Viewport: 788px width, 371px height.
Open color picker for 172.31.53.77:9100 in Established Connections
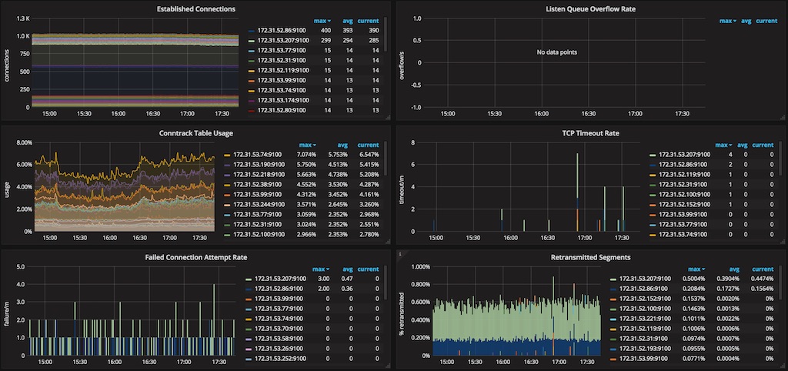click(251, 50)
